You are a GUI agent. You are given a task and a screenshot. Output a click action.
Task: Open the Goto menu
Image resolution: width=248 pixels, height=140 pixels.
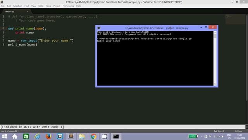point(41,6)
